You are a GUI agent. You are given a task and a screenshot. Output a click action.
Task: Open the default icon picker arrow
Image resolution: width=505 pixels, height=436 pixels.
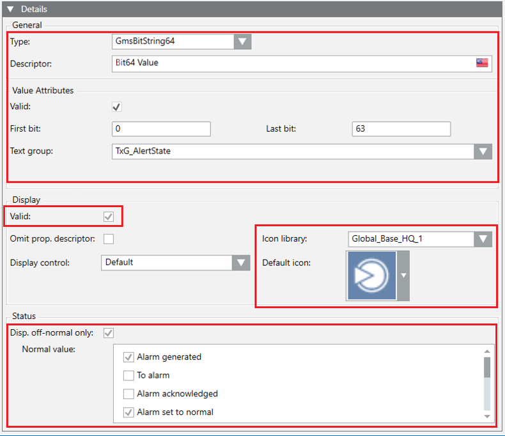(403, 276)
